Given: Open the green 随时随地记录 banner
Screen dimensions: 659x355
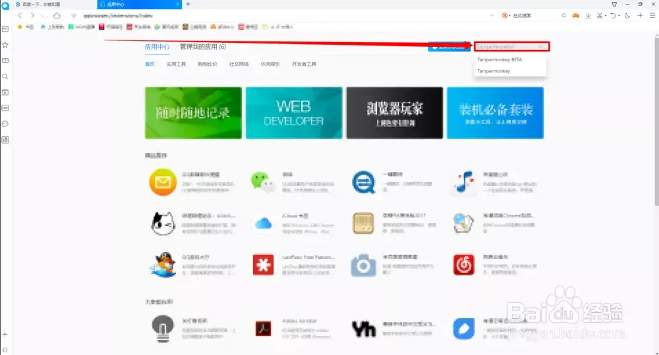Looking at the screenshot, I should tap(193, 113).
